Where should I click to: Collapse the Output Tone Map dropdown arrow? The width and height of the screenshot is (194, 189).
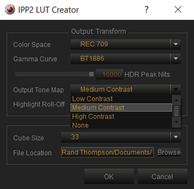pyautogui.click(x=176, y=90)
